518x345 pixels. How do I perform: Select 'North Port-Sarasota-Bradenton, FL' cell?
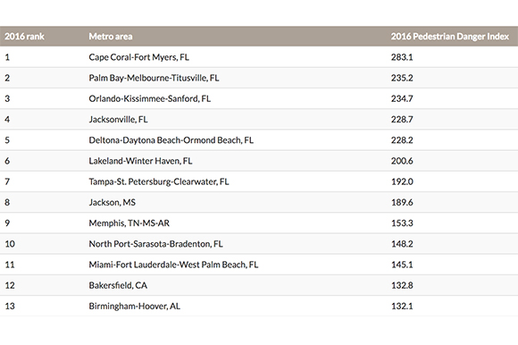tap(156, 244)
